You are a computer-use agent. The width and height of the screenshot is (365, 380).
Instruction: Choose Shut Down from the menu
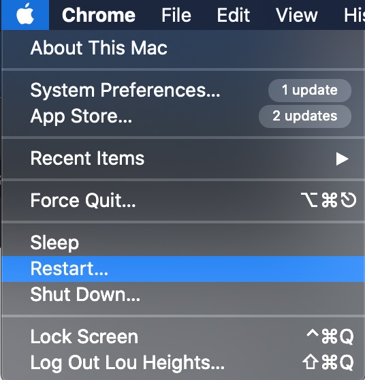pyautogui.click(x=183, y=295)
